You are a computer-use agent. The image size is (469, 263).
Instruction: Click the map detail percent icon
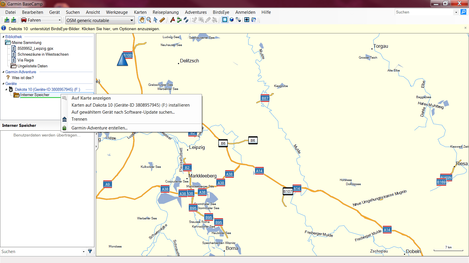coord(238,20)
